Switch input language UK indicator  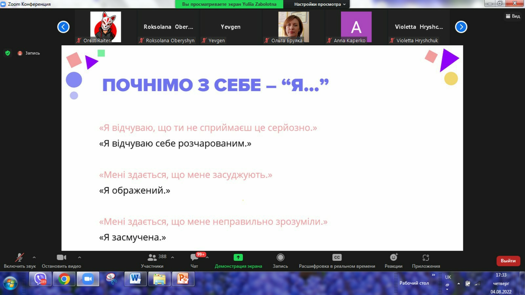point(448,277)
